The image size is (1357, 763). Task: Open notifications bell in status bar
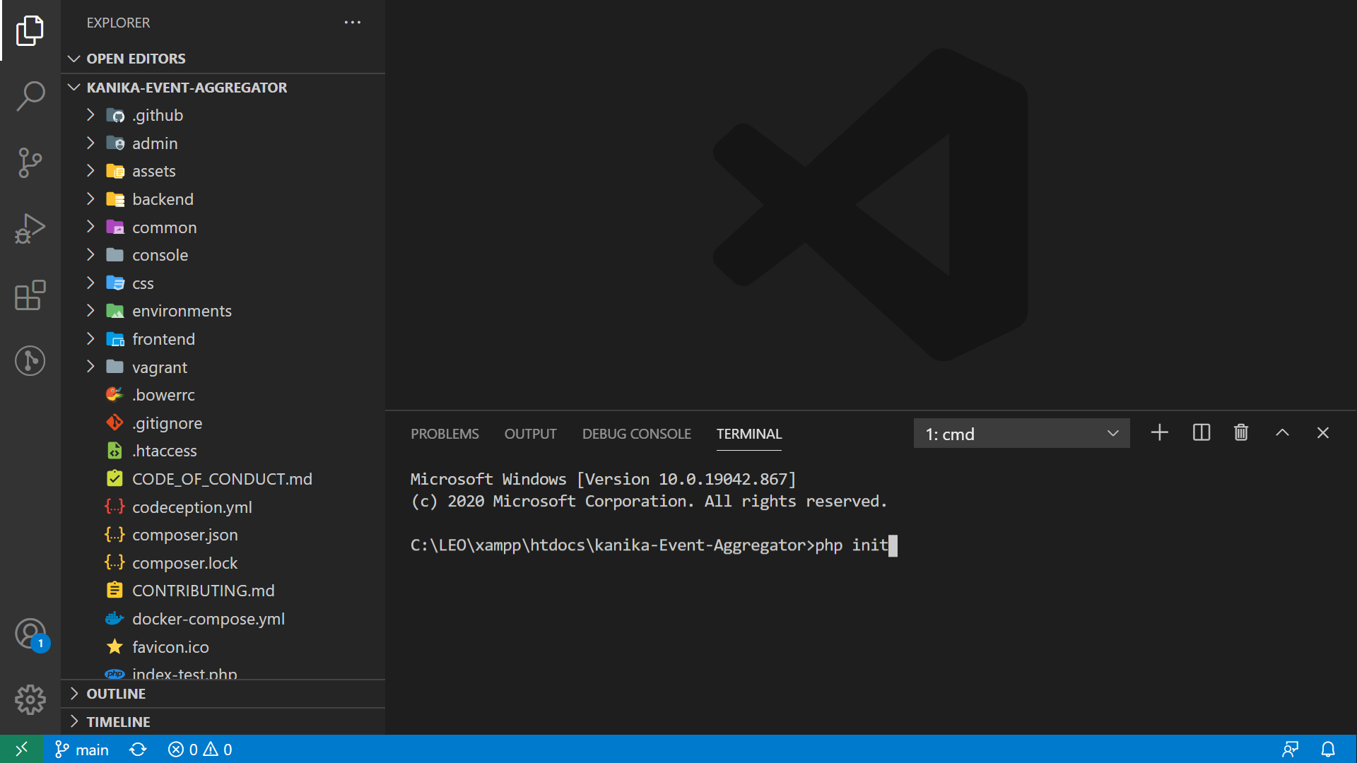coord(1328,749)
